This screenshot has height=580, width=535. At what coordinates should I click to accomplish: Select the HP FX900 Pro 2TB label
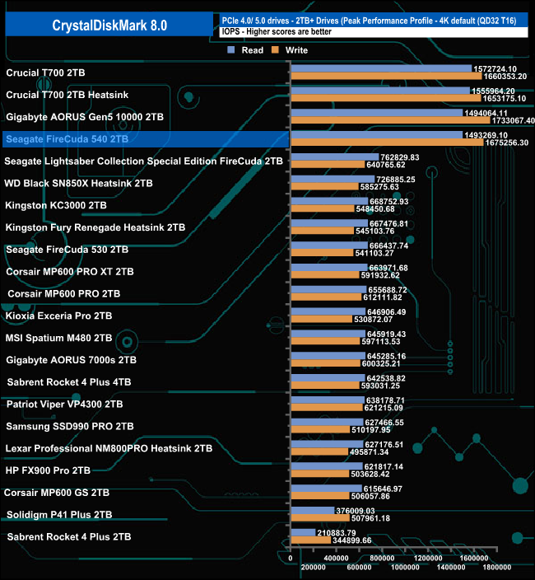tap(48, 470)
